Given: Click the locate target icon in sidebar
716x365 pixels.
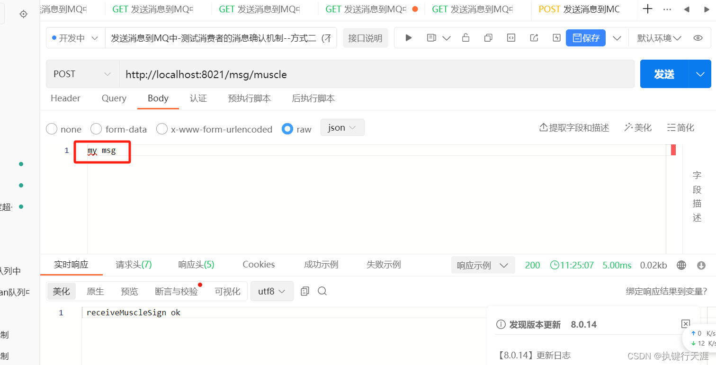Looking at the screenshot, I should tap(23, 14).
